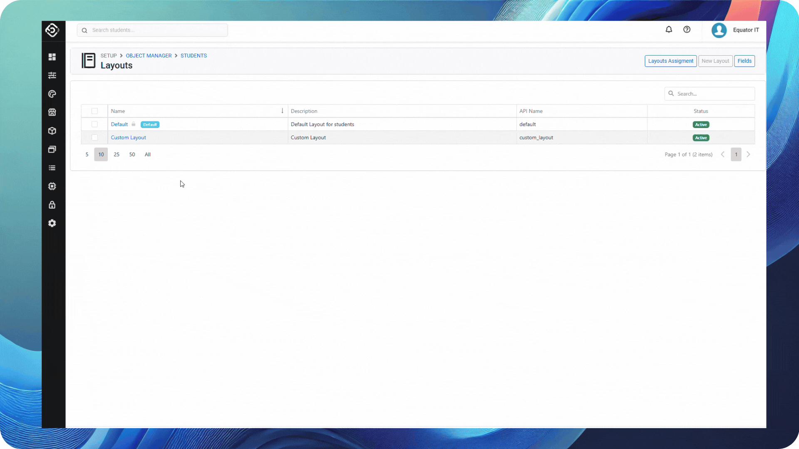This screenshot has width=799, height=449.
Task: Click the New Layout button
Action: tap(715, 61)
